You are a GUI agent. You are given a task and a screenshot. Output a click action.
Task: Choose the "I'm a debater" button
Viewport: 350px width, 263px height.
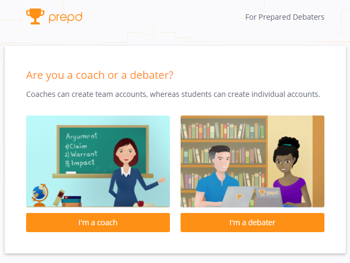253,223
